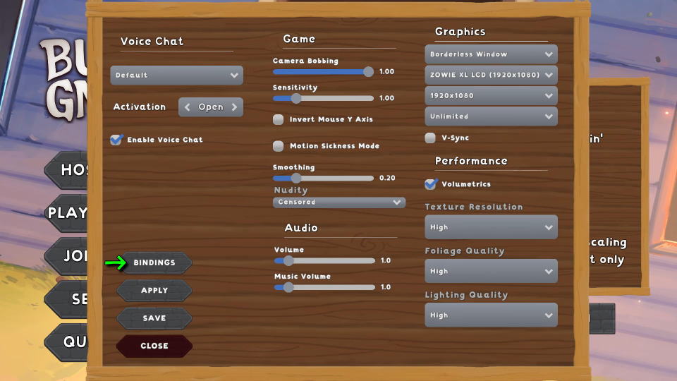Toggle the V-Sync checkbox
Viewport: 677px width, 381px height.
430,138
